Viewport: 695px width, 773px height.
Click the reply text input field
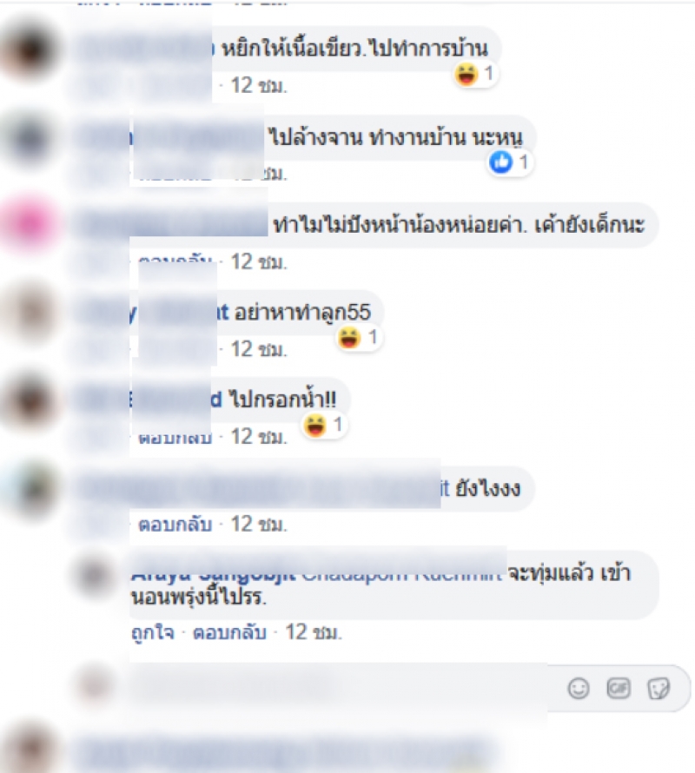tap(345, 688)
